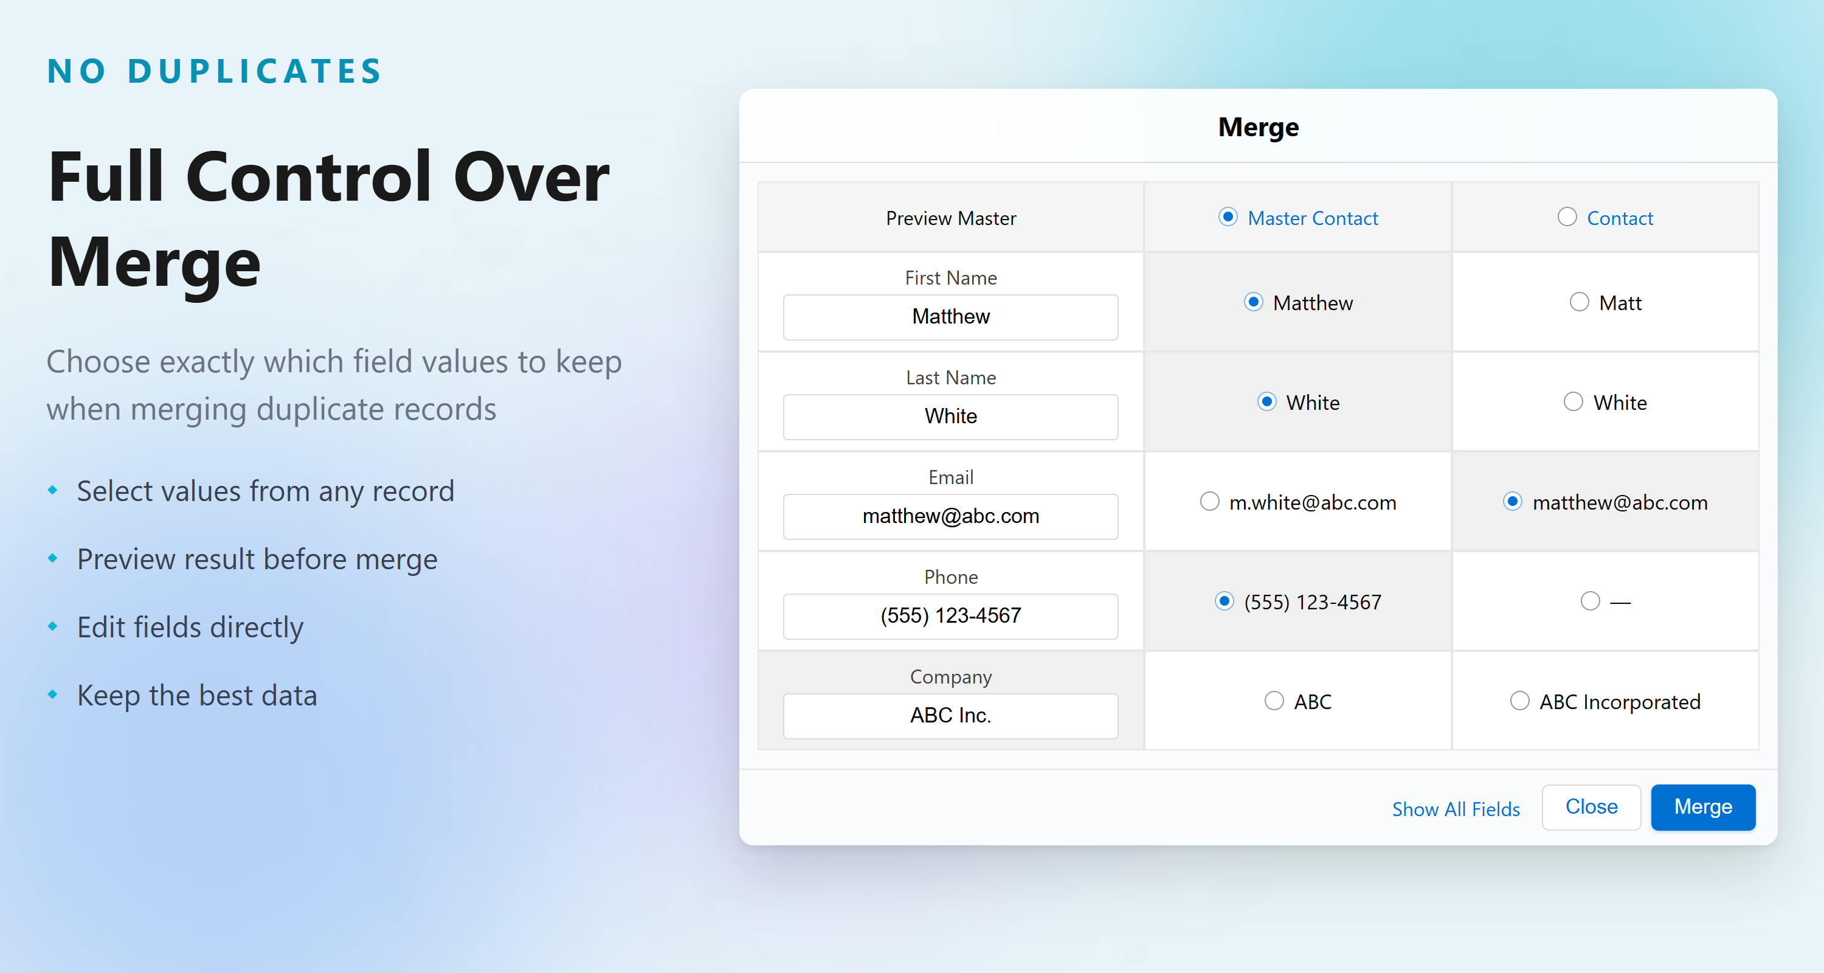Choose company ABC Incorporated radio option
Viewport: 1824px width, 973px height.
coord(1519,701)
